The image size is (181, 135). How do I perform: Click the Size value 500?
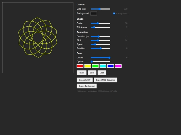[126, 9]
